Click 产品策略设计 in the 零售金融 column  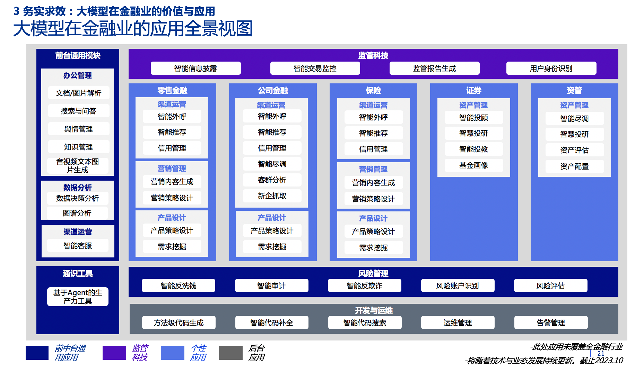pos(172,230)
